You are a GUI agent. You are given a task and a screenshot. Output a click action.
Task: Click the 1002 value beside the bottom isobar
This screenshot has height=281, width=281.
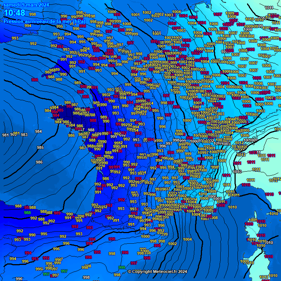point(172,244)
